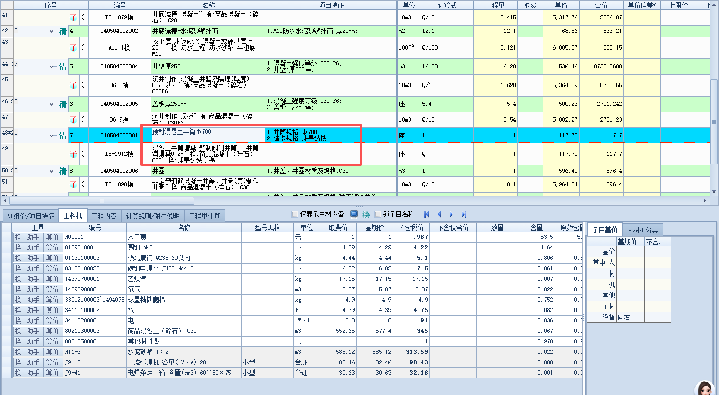
Task: Open the 工程内容 tab
Action: (x=104, y=216)
